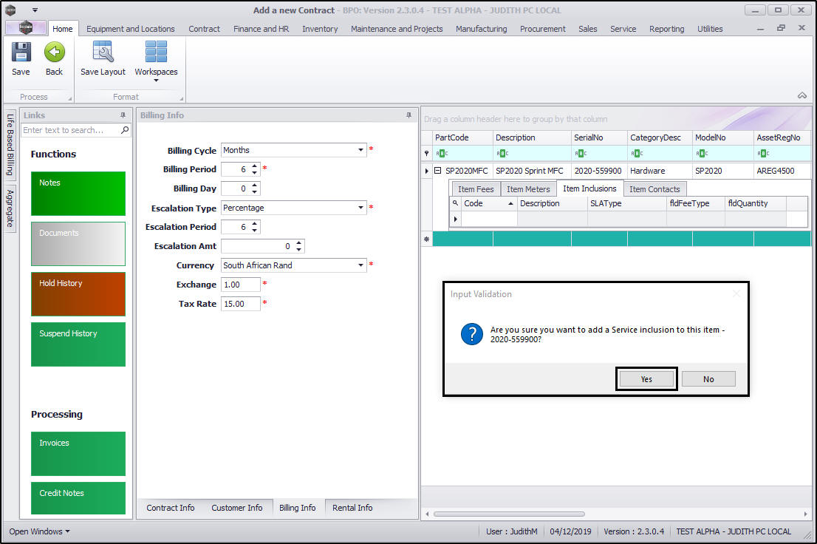Click the green Back arrow icon
Screen dimensions: 817x544
54,53
